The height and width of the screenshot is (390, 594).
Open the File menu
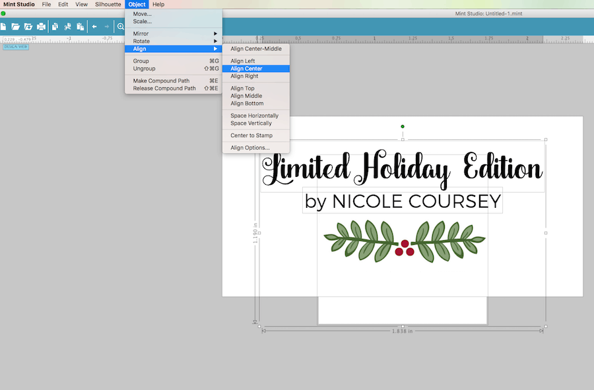tap(46, 4)
